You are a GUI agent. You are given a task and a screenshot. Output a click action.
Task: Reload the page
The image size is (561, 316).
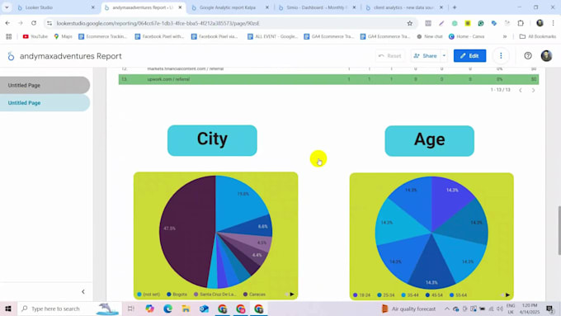pyautogui.click(x=34, y=23)
